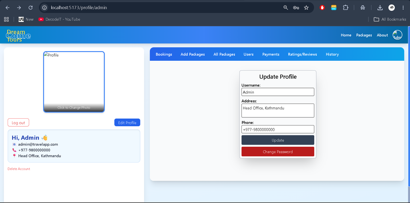This screenshot has width=410, height=203.
Task: Open the apps grid in bookmarks bar
Action: tap(6, 19)
